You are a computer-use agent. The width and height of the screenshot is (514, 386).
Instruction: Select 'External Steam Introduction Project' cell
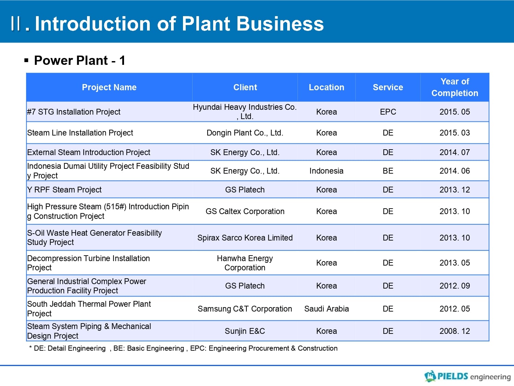(109, 152)
